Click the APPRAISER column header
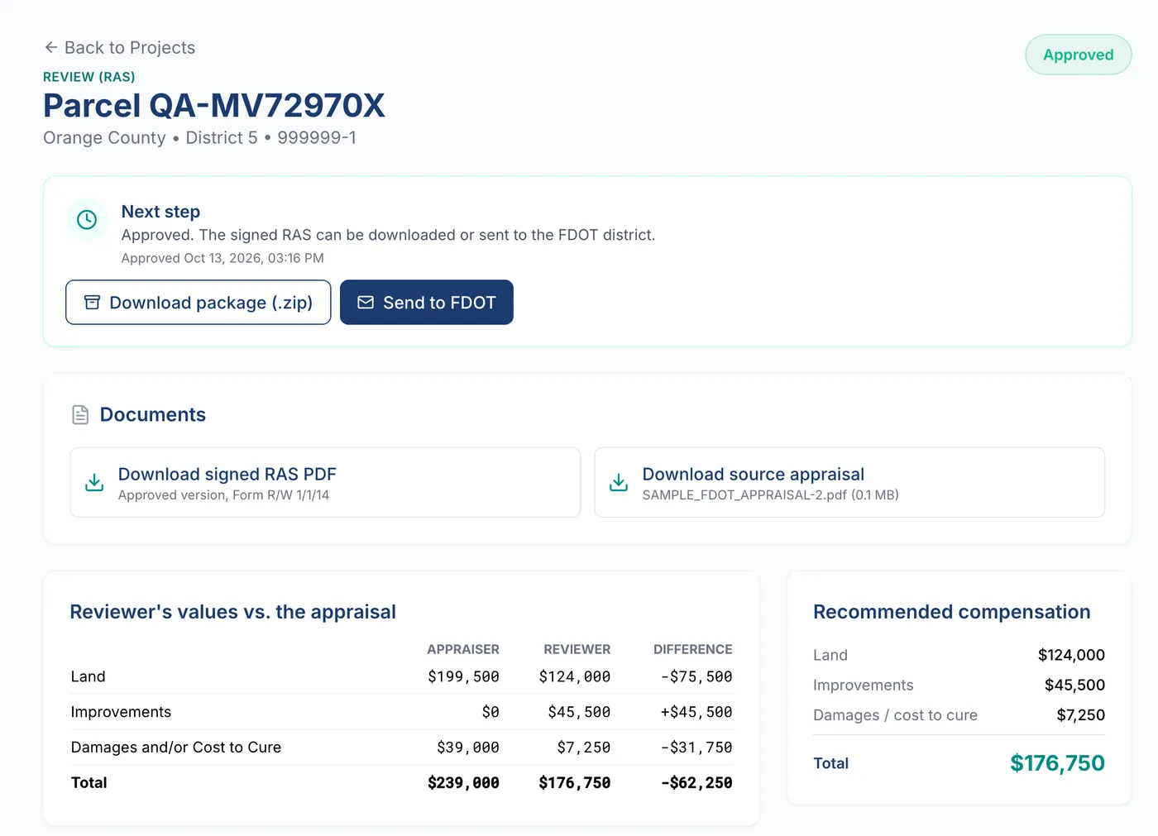1158x836 pixels. (463, 649)
